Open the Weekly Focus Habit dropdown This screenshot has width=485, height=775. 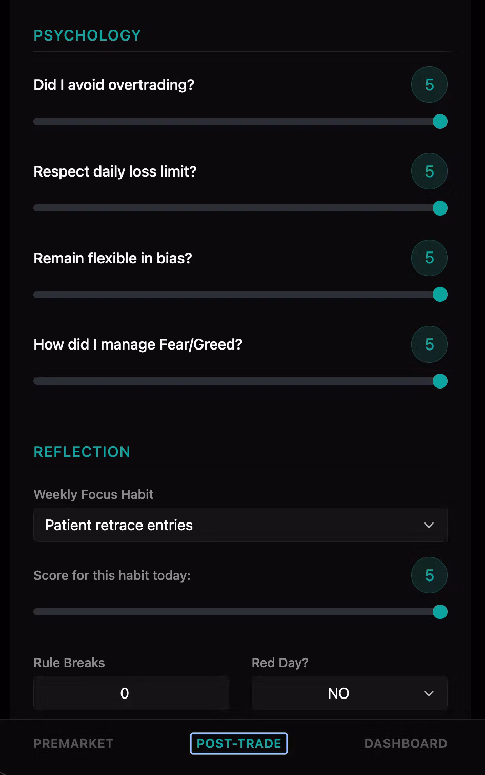click(x=240, y=525)
